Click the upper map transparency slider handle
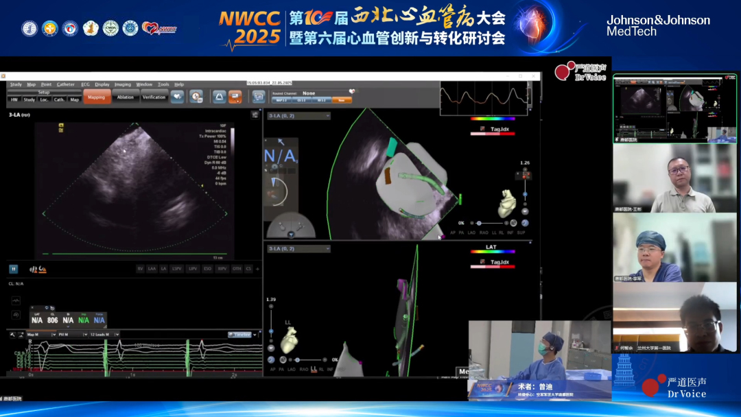This screenshot has height=417, width=741. [x=479, y=223]
